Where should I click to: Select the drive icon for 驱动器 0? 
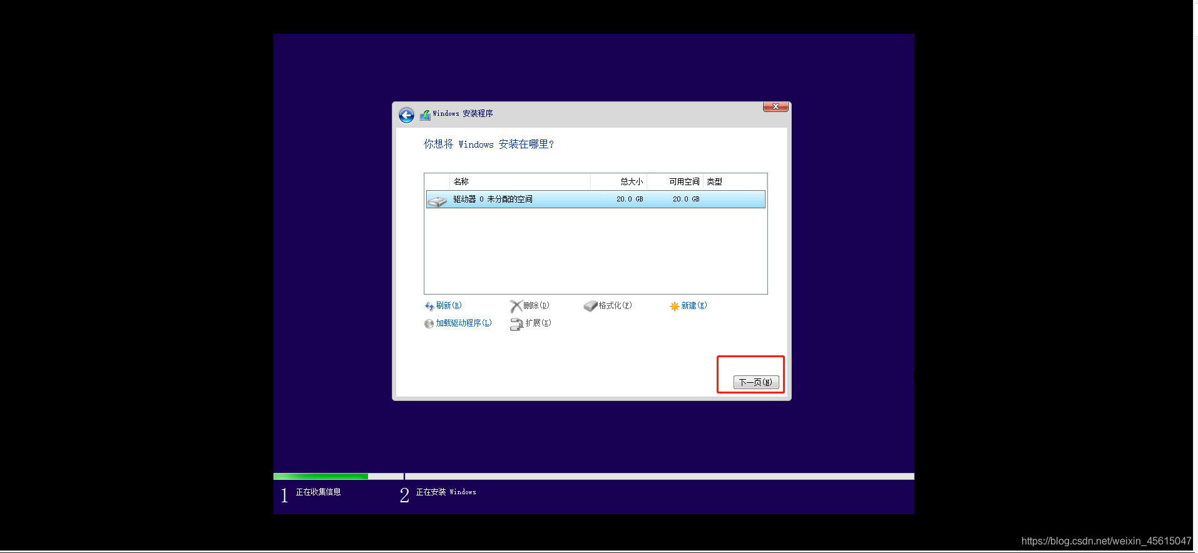(x=438, y=200)
